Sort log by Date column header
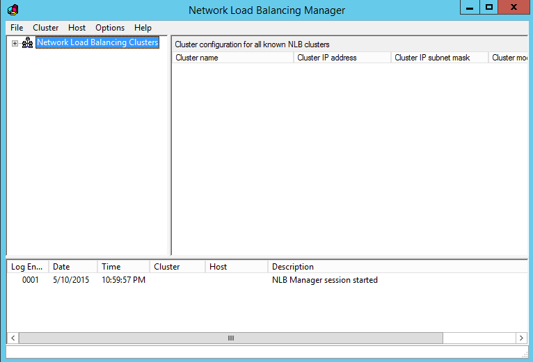 pos(72,267)
